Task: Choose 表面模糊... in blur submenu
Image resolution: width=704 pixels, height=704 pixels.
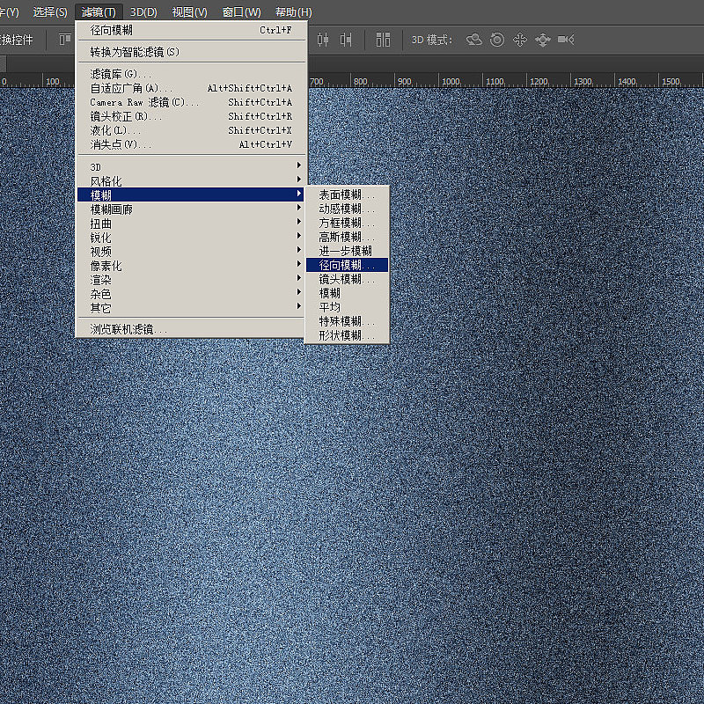Action: click(347, 194)
